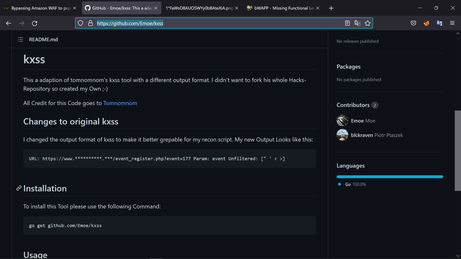Click Emoe's contributor avatar thumbnail
The image size is (461, 259).
click(342, 120)
